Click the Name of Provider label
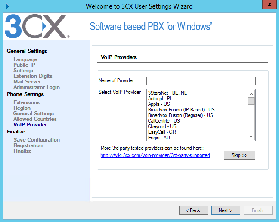Image resolution: width=279 pixels, height=222 pixels. (x=116, y=80)
